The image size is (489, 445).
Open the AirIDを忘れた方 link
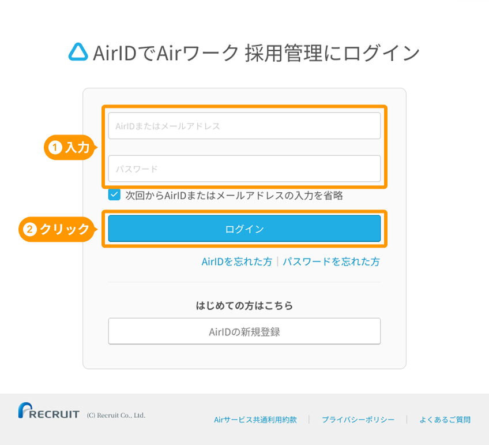tap(236, 261)
